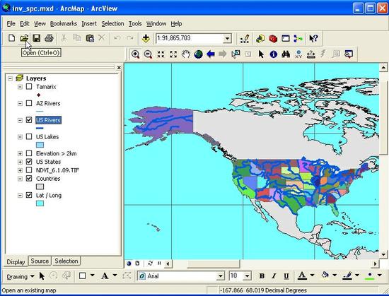This screenshot has height=296, width=389.
Task: Open the Editor toolbar pencil icon
Action: pyautogui.click(x=245, y=39)
